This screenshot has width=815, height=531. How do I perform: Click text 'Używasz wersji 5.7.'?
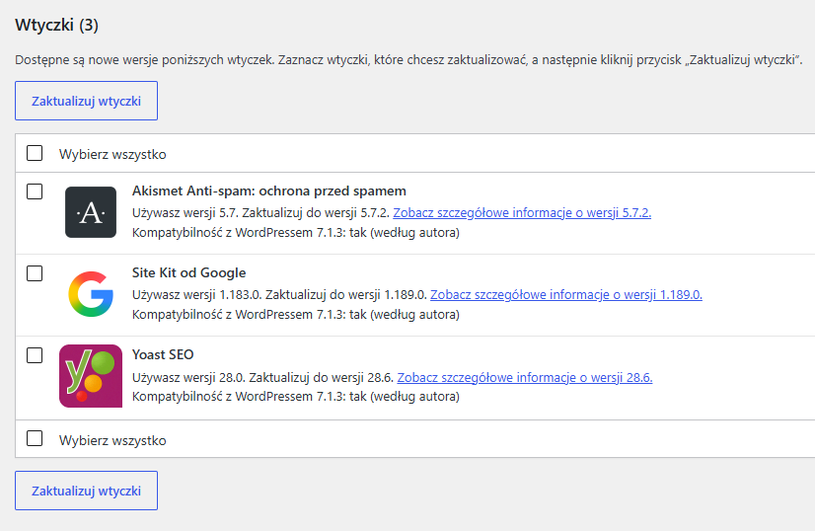click(x=185, y=213)
